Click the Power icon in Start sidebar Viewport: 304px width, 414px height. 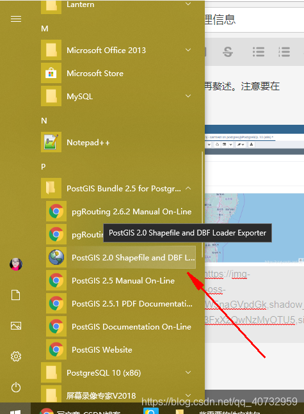[x=16, y=387]
